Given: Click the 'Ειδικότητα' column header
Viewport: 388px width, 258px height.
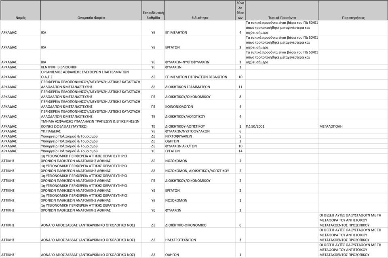Looking at the screenshot, I should (x=200, y=10).
